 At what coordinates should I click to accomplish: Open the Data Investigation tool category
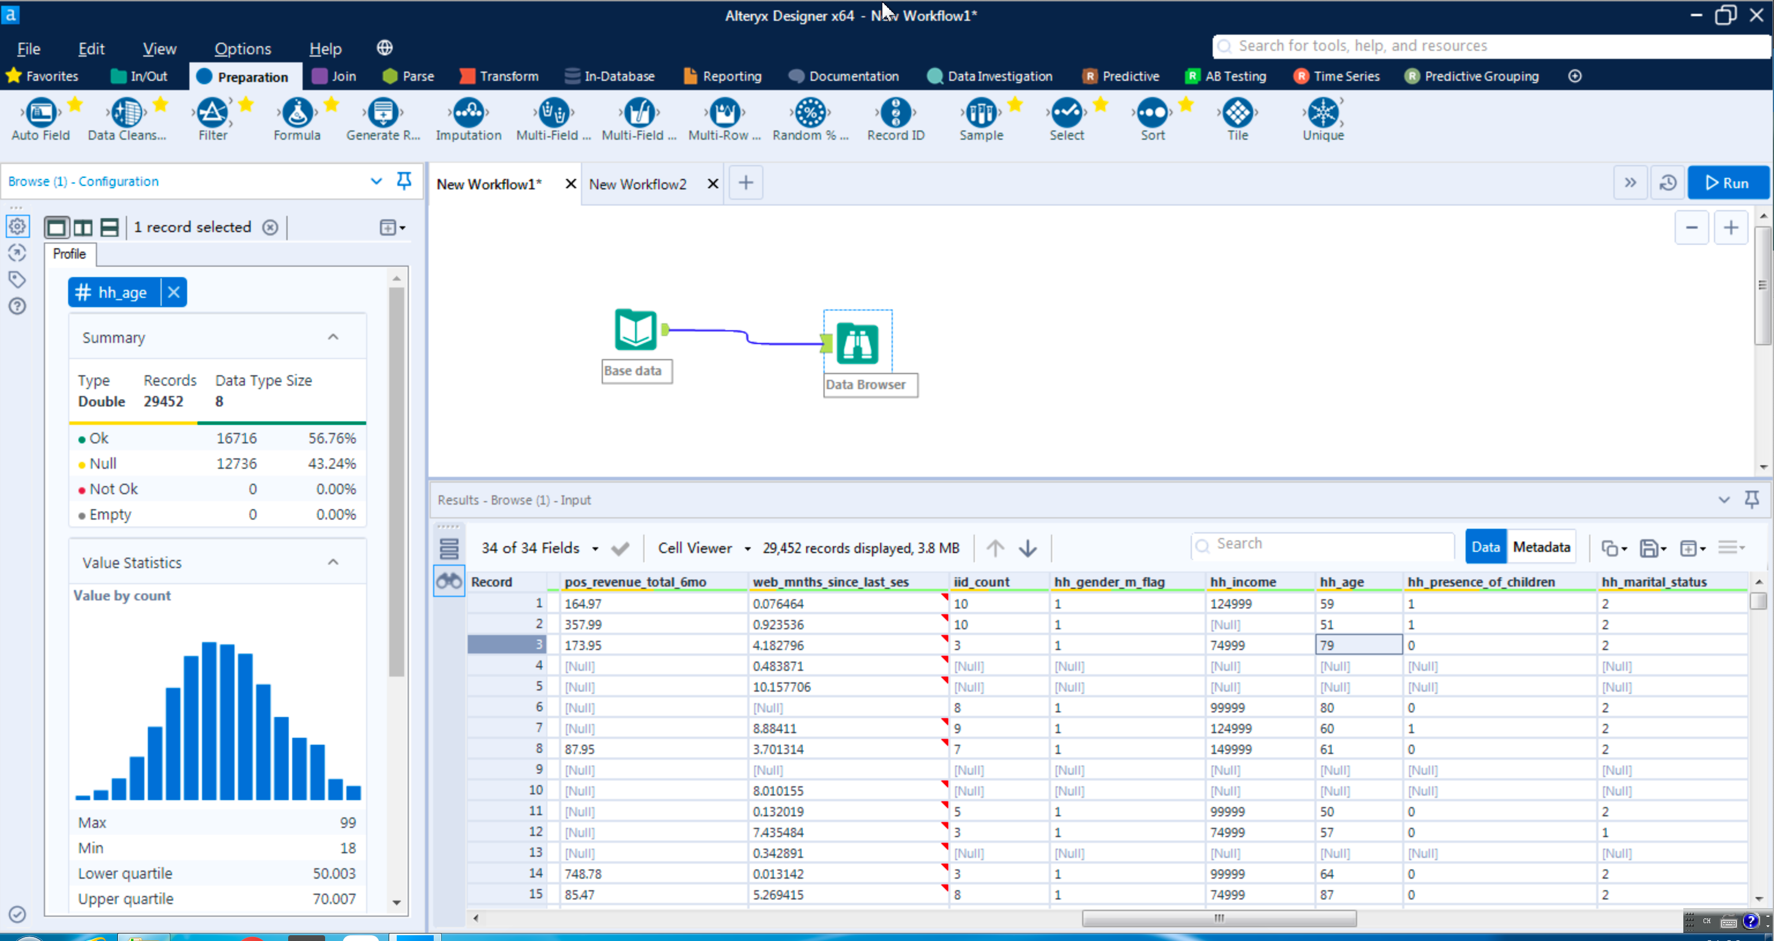990,76
